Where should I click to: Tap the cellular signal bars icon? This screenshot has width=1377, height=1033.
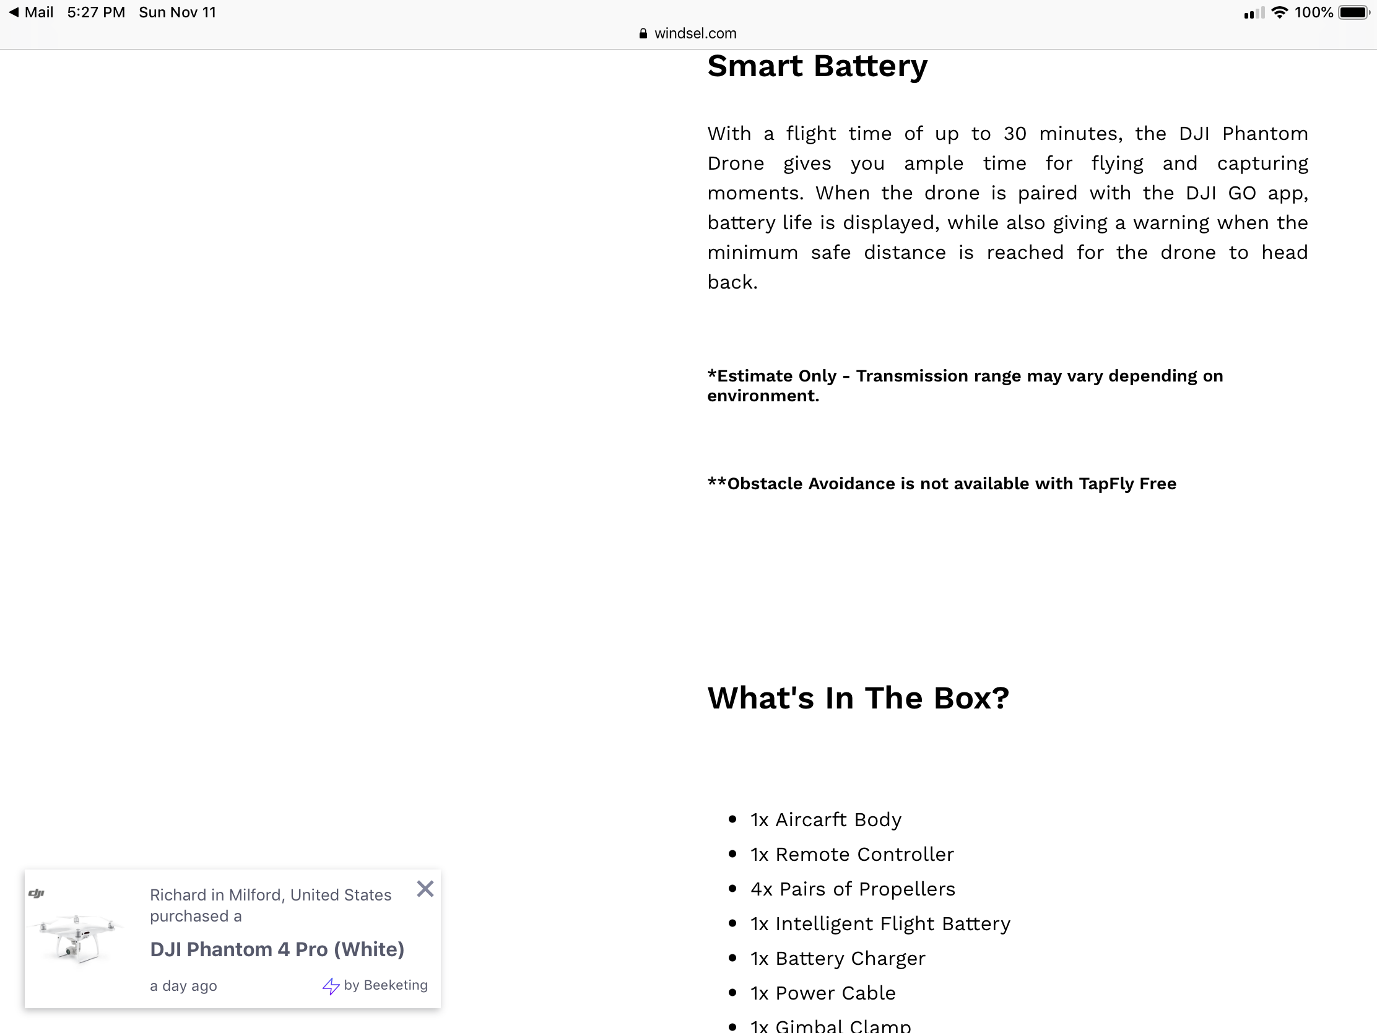(x=1254, y=13)
